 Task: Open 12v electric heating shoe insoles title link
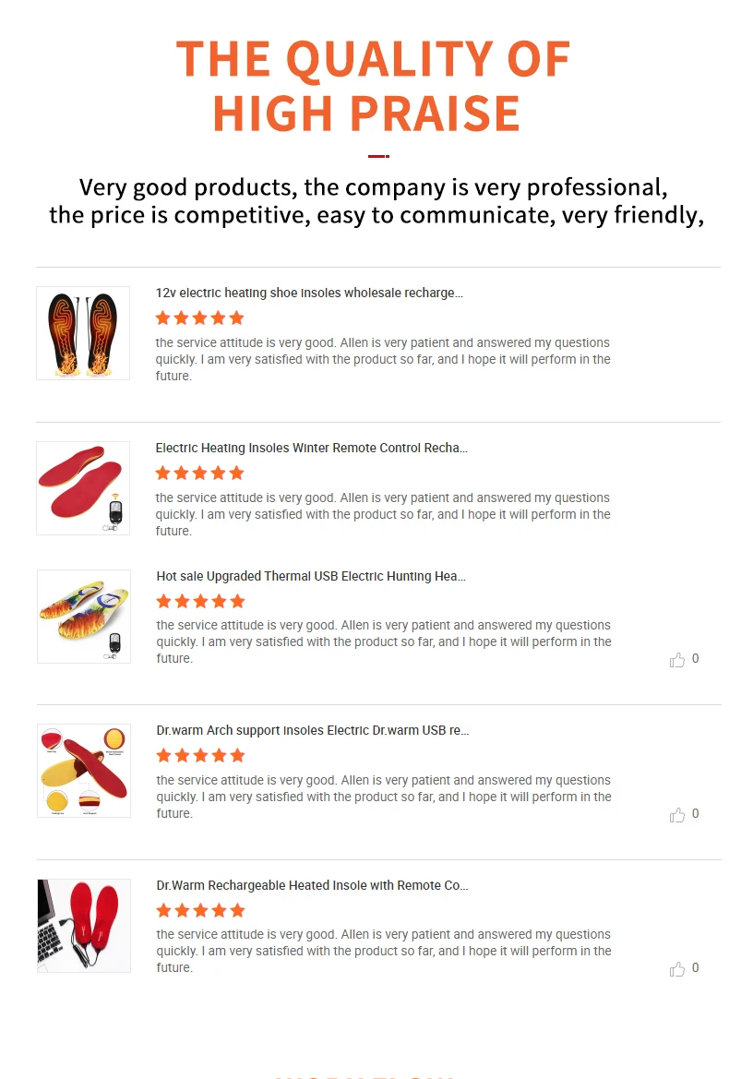309,293
